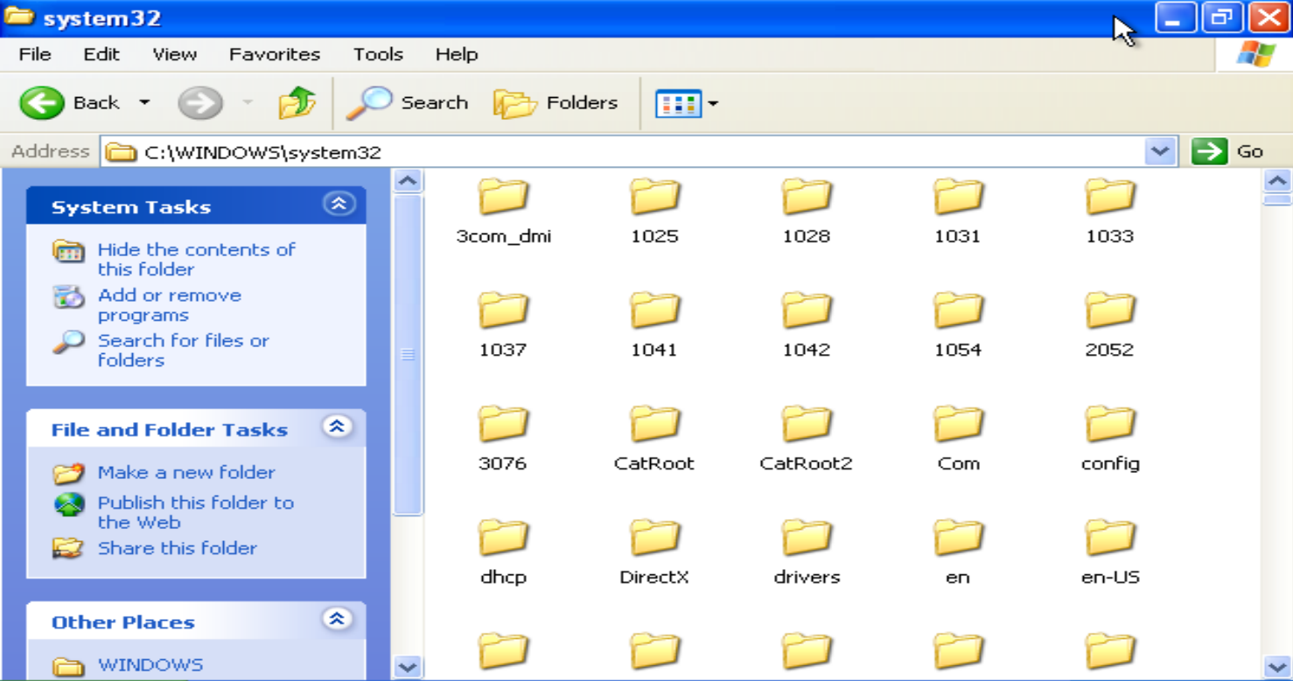Click the green Back arrow icon
1293x681 pixels.
[42, 103]
